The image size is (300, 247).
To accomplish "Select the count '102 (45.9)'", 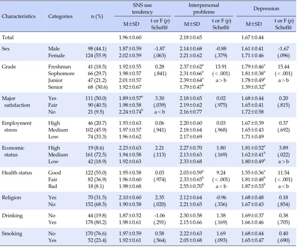I will pos(96,130).
